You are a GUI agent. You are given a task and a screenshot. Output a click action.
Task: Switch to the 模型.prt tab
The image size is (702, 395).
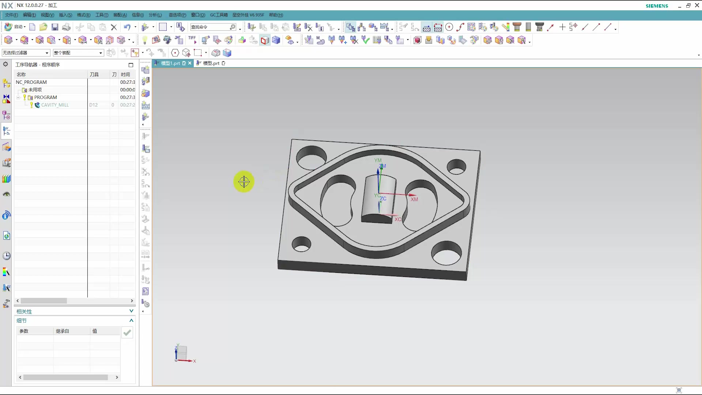tap(211, 63)
